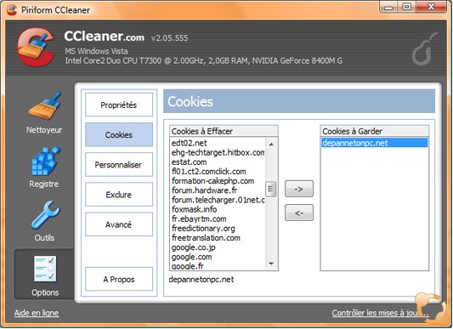Viewport: 453px width, 329px height.
Task: Select google.com cookie
Action: pos(191,257)
